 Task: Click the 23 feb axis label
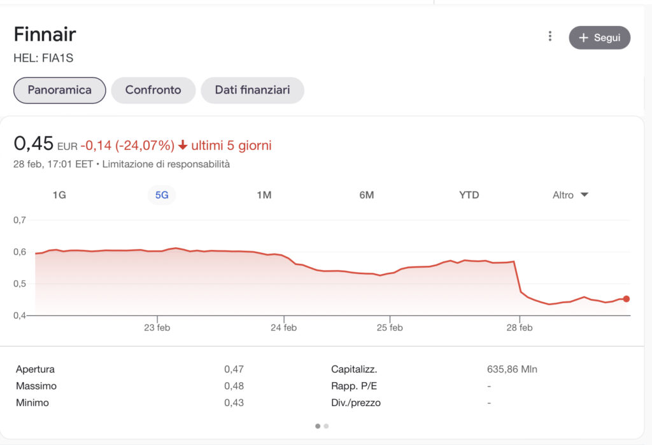pos(157,327)
